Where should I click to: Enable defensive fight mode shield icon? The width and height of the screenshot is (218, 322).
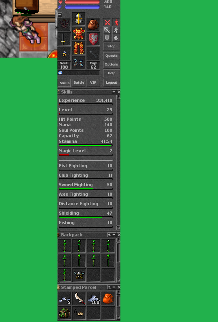point(107,38)
